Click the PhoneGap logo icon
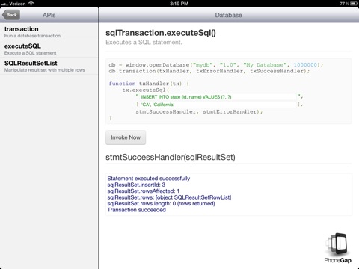 click(337, 248)
